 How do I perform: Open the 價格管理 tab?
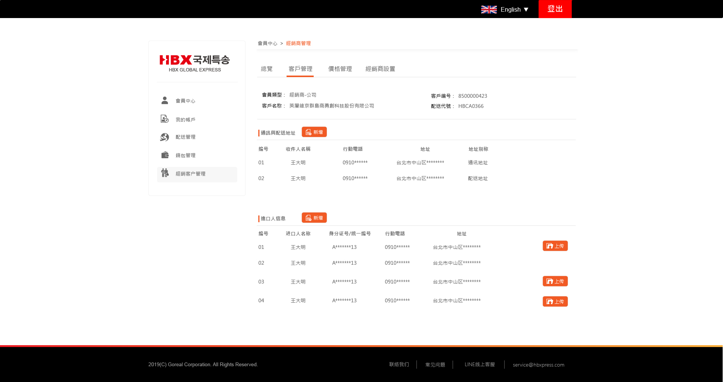[x=340, y=69]
